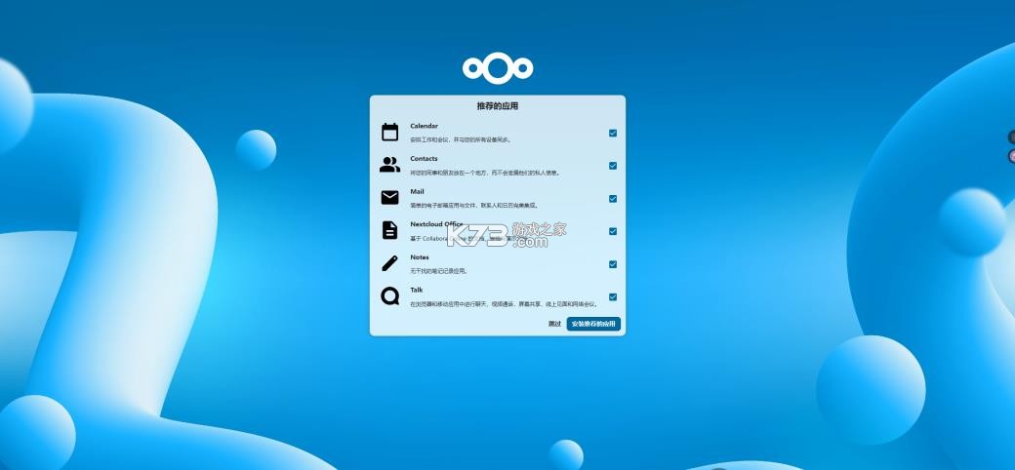
Task: Click the Mail description text
Action: (x=474, y=206)
